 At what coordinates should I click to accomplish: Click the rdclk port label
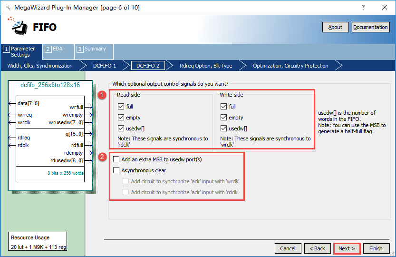click(23, 145)
